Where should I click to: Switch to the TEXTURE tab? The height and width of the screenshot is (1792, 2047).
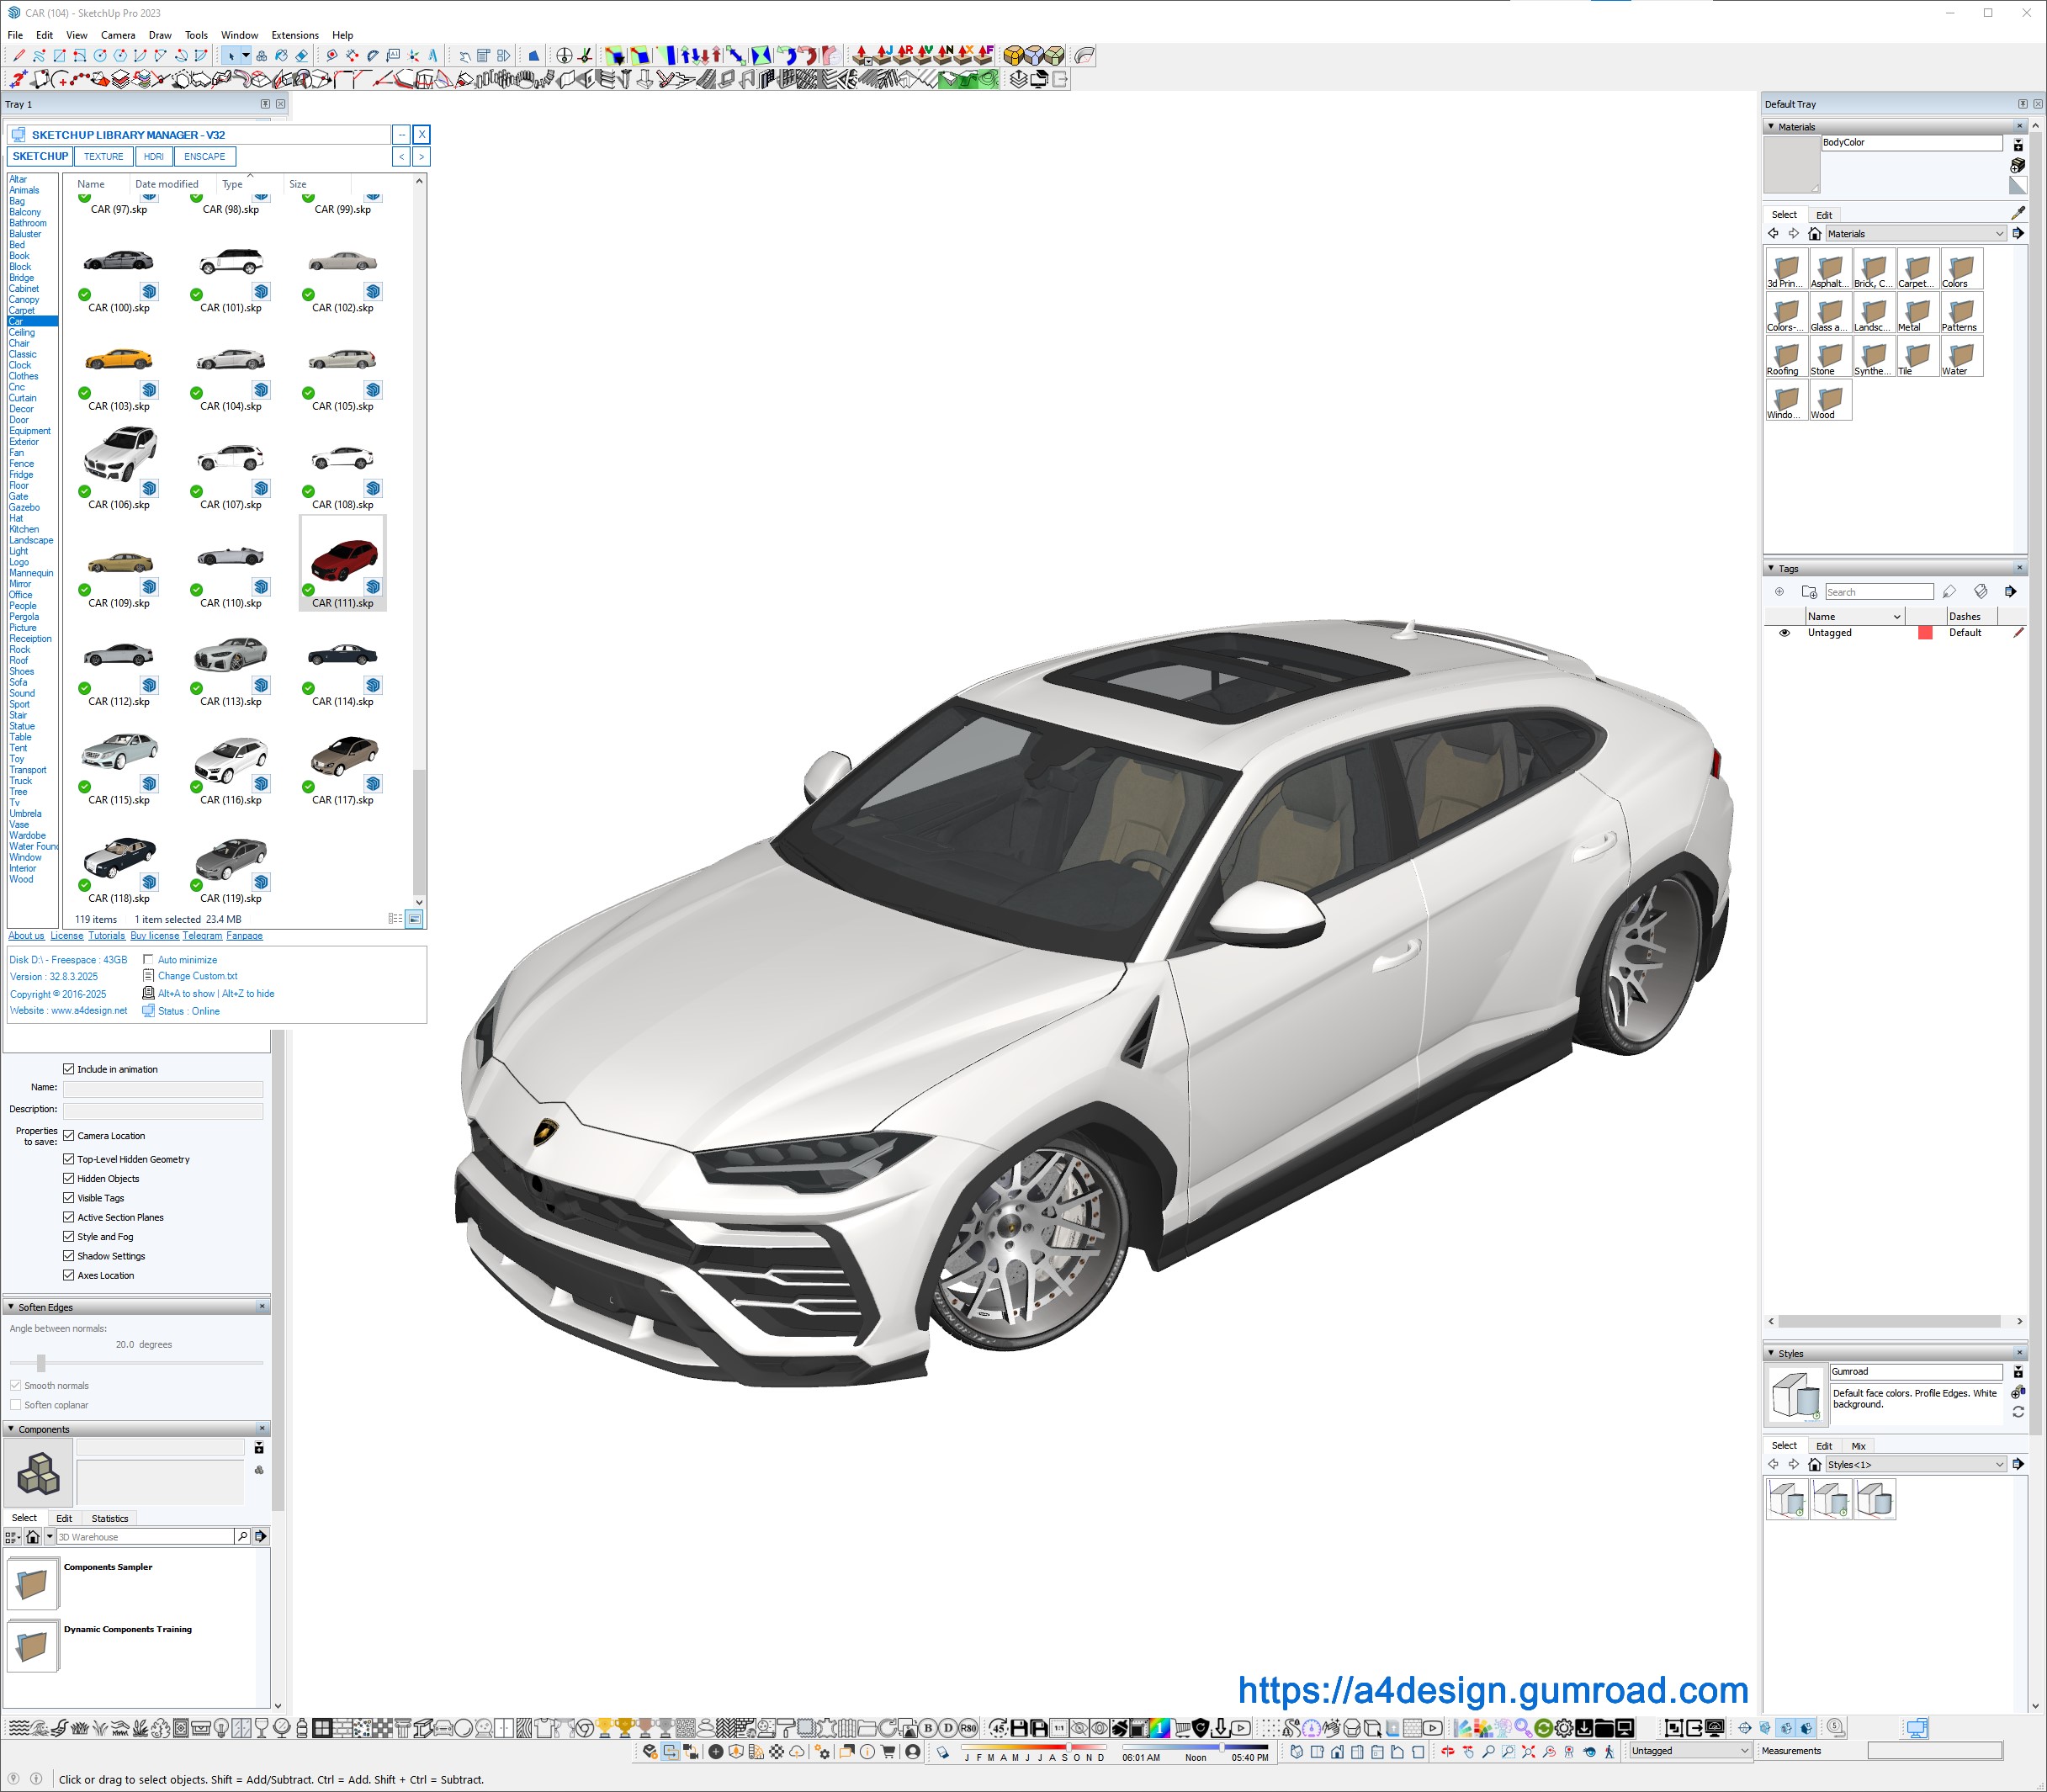[x=103, y=157]
